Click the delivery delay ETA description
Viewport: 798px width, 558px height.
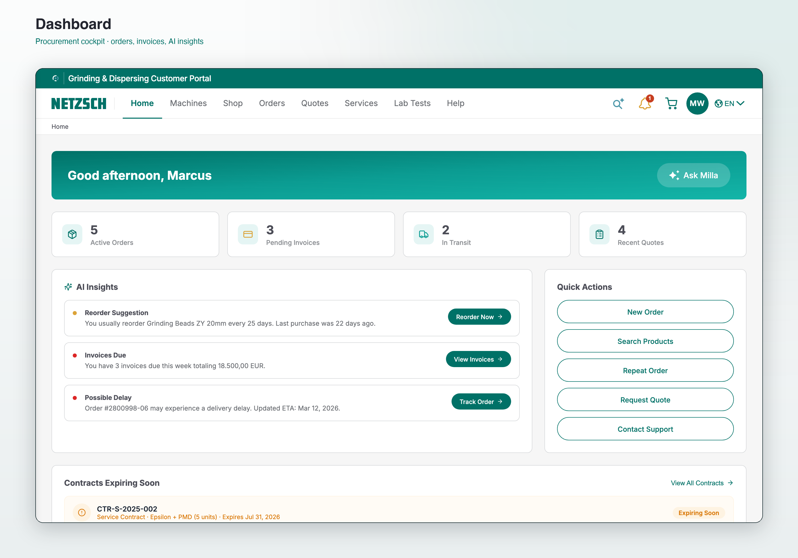[x=212, y=408]
